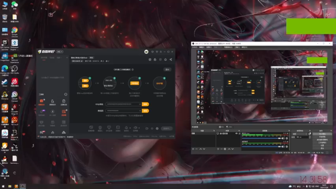Toggle visibility eye of OBS display capture source
This screenshot has width=336, height=189.
236,134
